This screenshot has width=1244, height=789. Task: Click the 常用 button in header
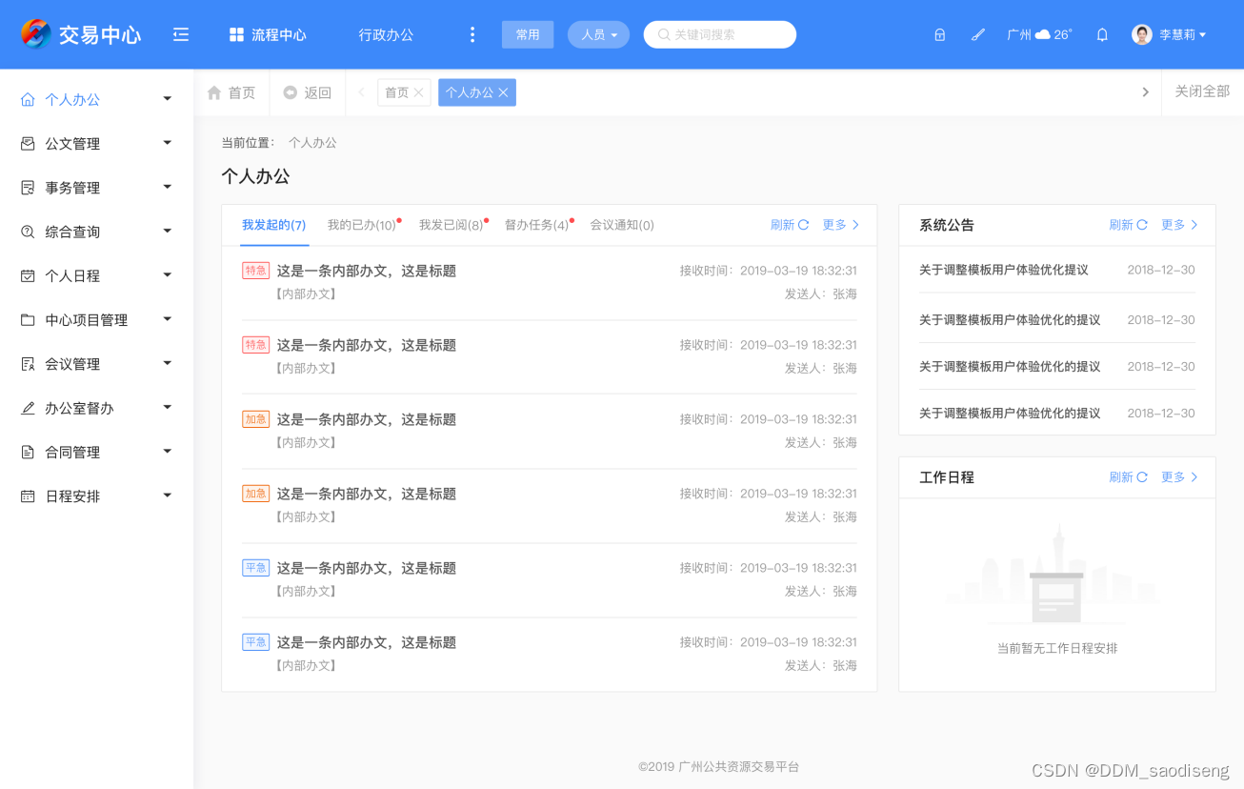pos(528,34)
